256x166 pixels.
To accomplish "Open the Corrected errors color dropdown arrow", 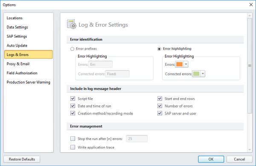I will pyautogui.click(x=203, y=74).
